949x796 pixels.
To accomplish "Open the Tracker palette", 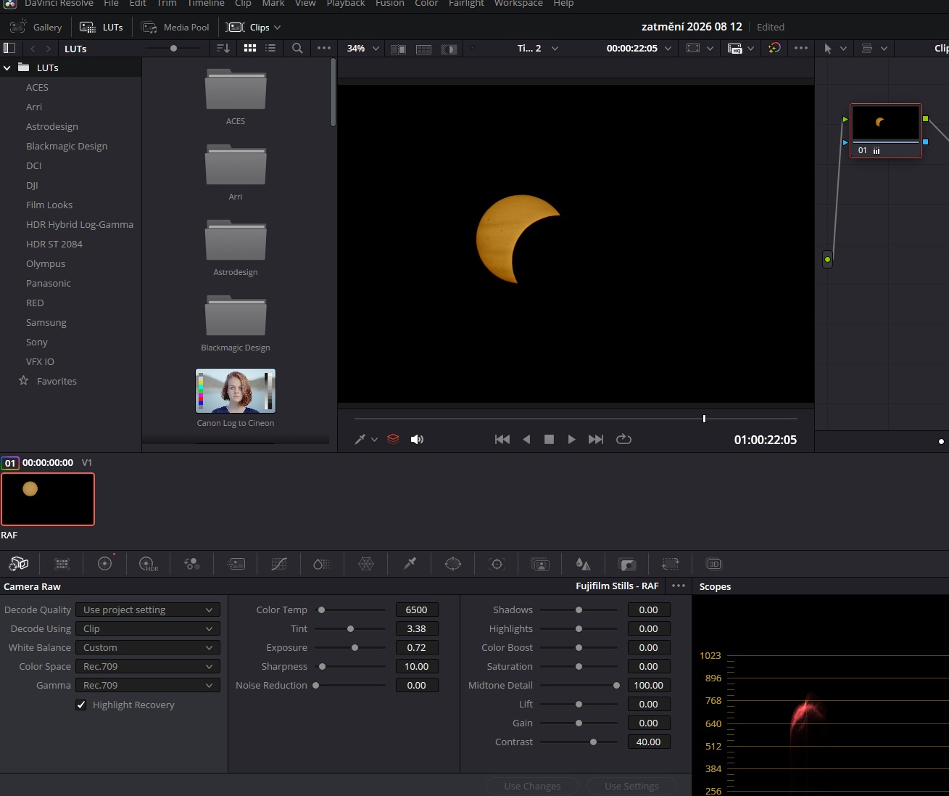I will (x=497, y=564).
